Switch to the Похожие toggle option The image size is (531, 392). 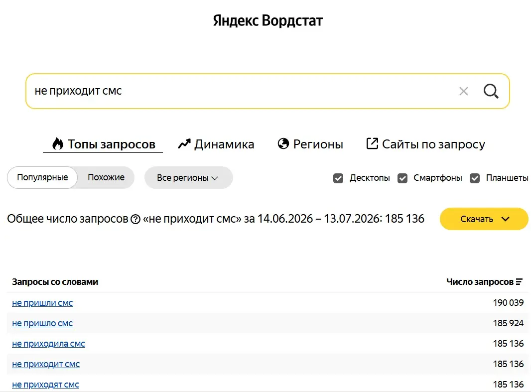tap(106, 177)
